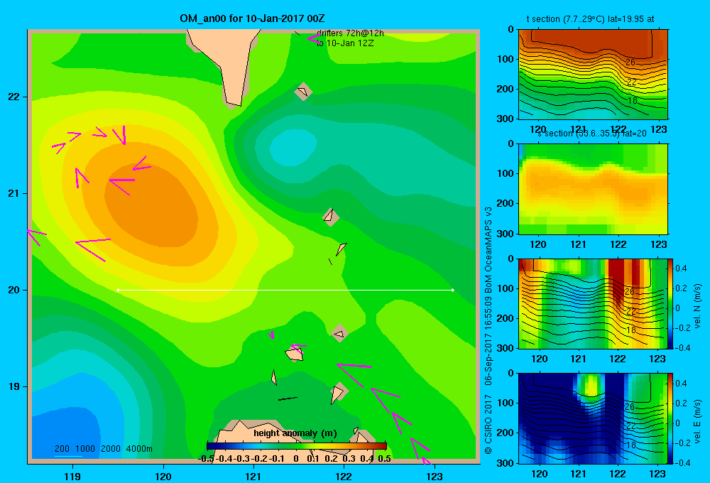Click the "to 10-Jan 12Z" legend text
The image size is (710, 483).
[345, 43]
